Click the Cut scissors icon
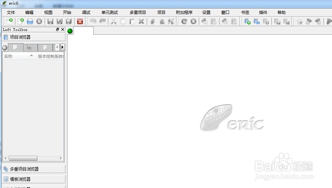The image size is (332, 188). (x=114, y=21)
